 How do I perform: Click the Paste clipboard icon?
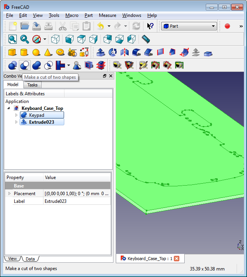[x=86, y=26]
